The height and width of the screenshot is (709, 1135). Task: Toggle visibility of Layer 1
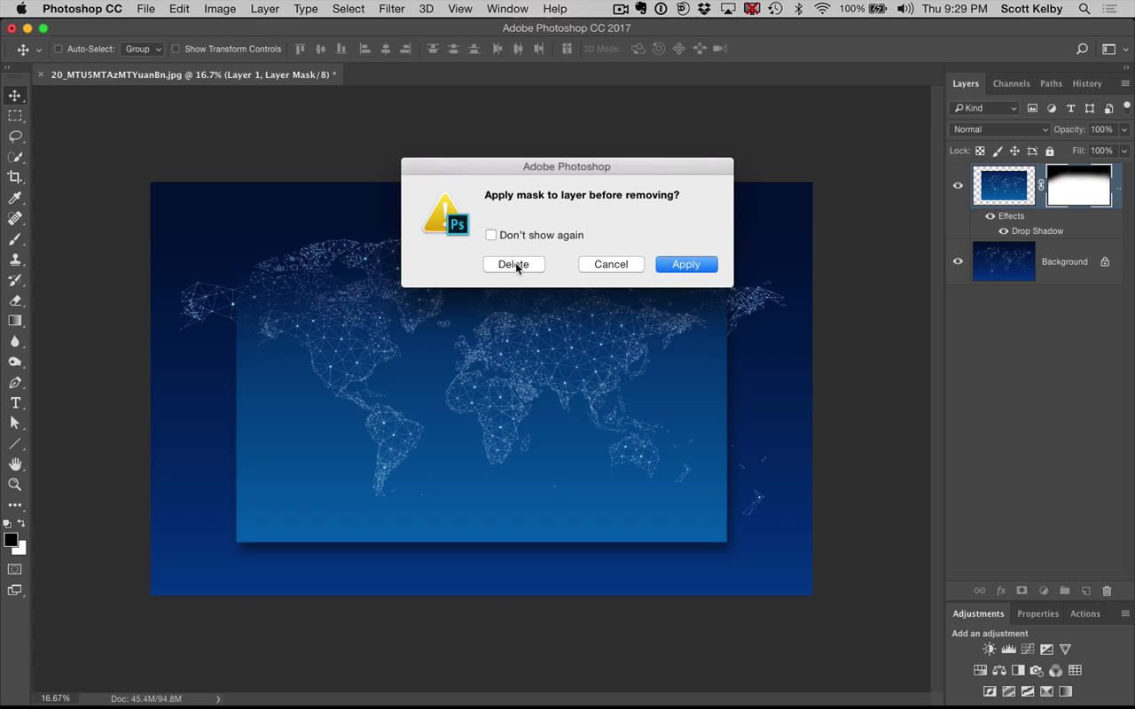coord(958,185)
